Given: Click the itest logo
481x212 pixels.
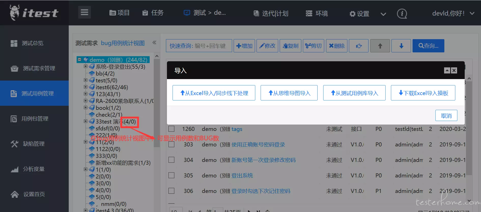Looking at the screenshot, I should [34, 13].
